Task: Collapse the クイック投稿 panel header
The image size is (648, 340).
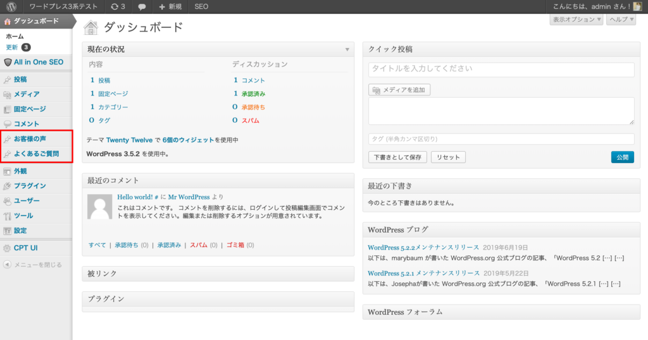Action: 501,49
